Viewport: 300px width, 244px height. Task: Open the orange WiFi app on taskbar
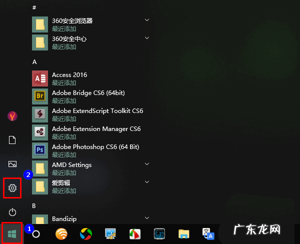[61, 234]
